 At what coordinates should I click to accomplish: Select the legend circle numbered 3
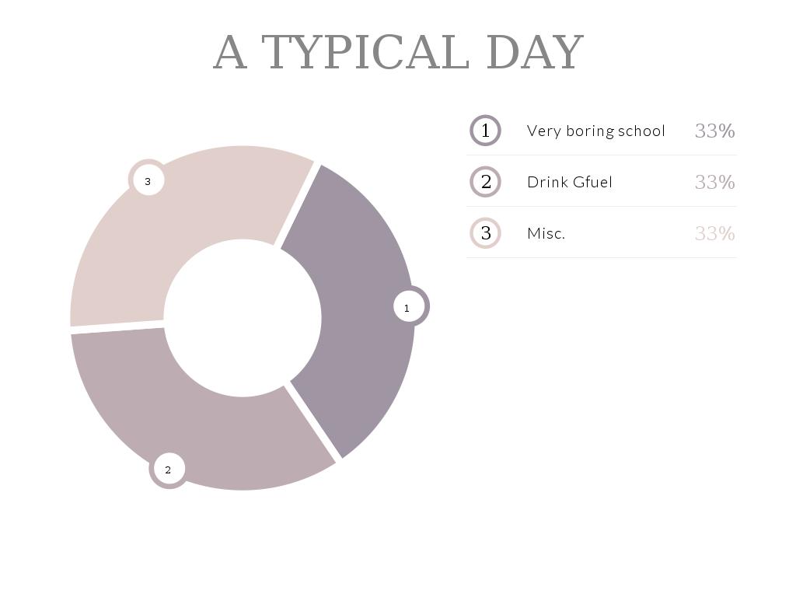(x=486, y=233)
